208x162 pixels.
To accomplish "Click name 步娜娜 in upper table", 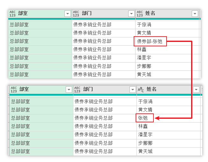I will click(144, 66).
